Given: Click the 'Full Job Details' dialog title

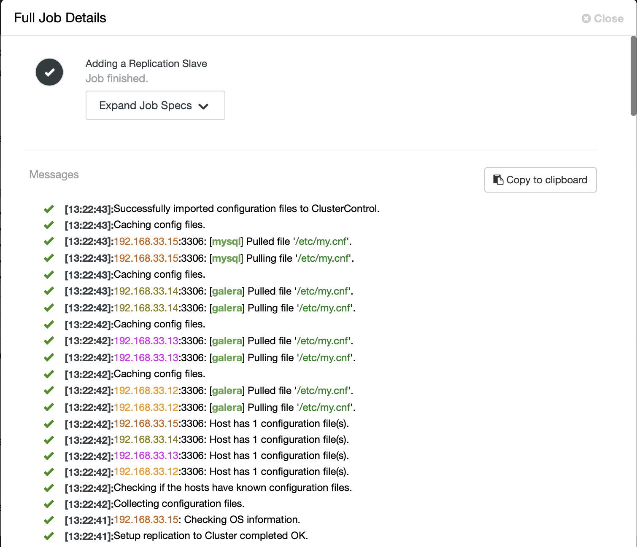Looking at the screenshot, I should click(x=60, y=18).
